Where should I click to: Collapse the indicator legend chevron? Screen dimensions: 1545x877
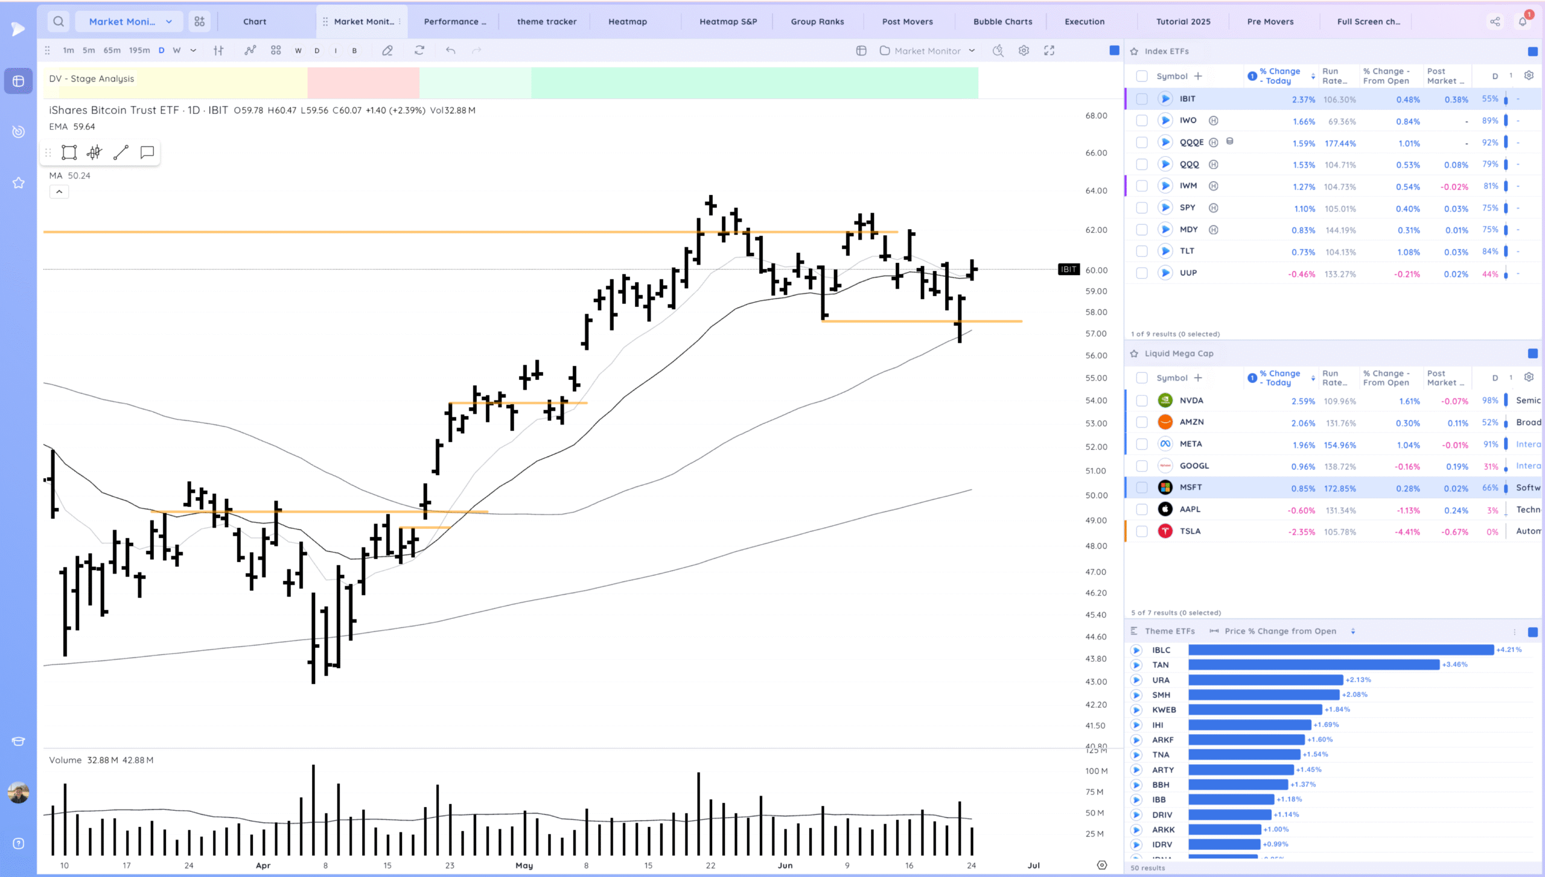click(x=59, y=192)
